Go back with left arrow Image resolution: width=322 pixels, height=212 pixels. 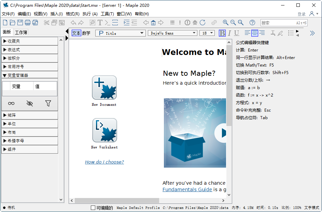tap(146, 23)
